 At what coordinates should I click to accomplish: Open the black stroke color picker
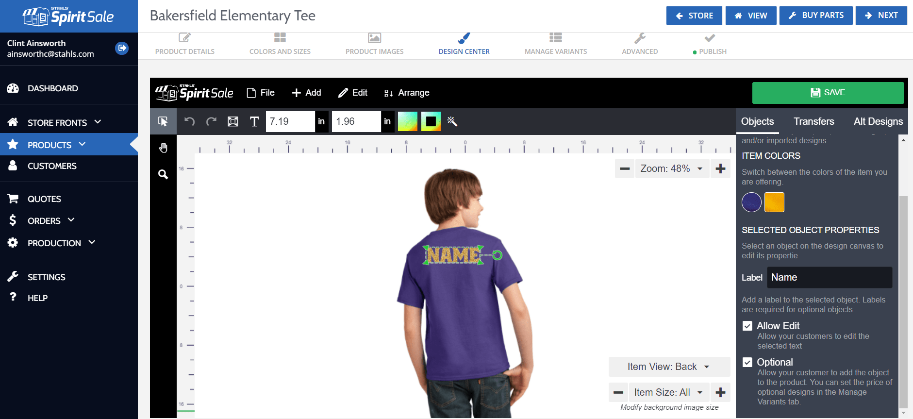[431, 121]
